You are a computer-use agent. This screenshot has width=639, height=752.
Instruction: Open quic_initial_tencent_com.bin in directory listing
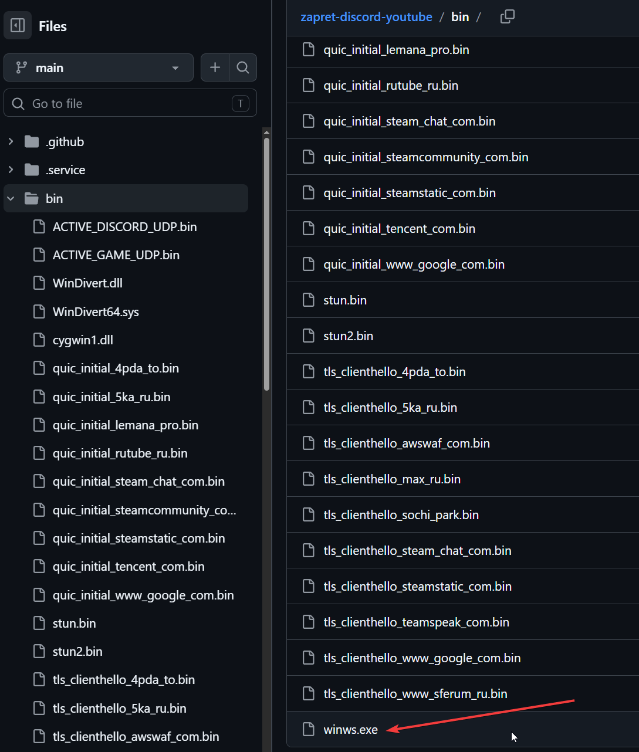(399, 228)
